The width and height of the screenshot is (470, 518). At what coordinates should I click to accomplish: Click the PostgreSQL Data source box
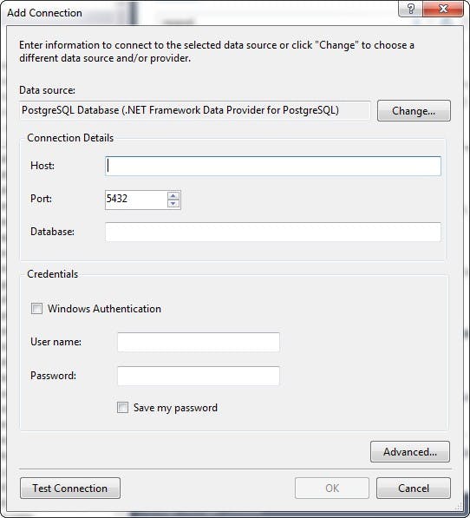[195, 110]
